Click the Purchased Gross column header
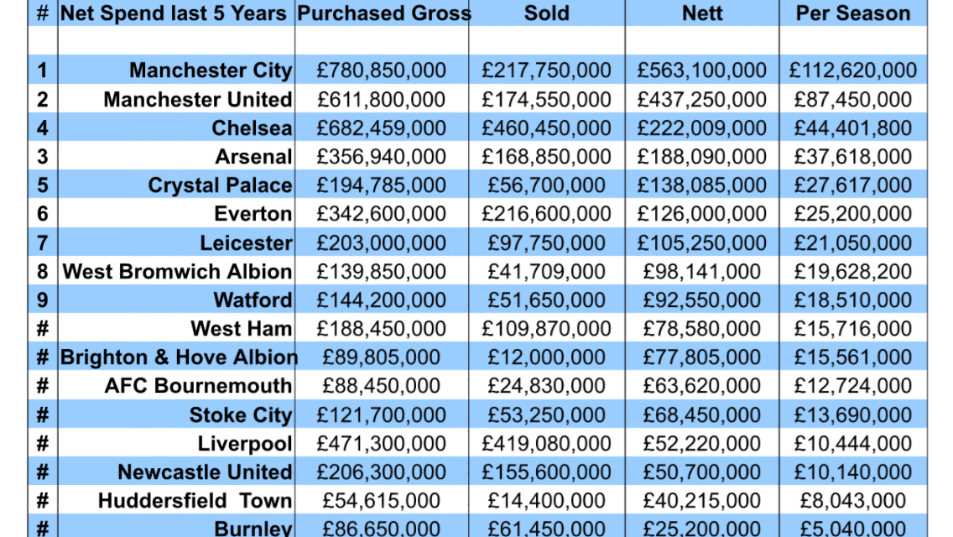 [383, 13]
